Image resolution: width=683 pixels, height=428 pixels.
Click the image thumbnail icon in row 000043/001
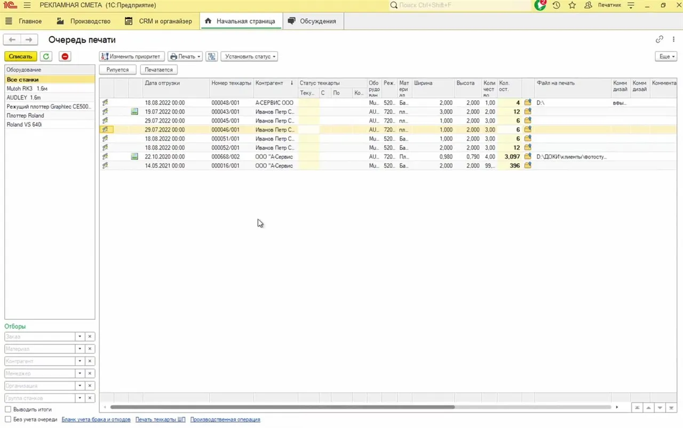click(x=135, y=111)
